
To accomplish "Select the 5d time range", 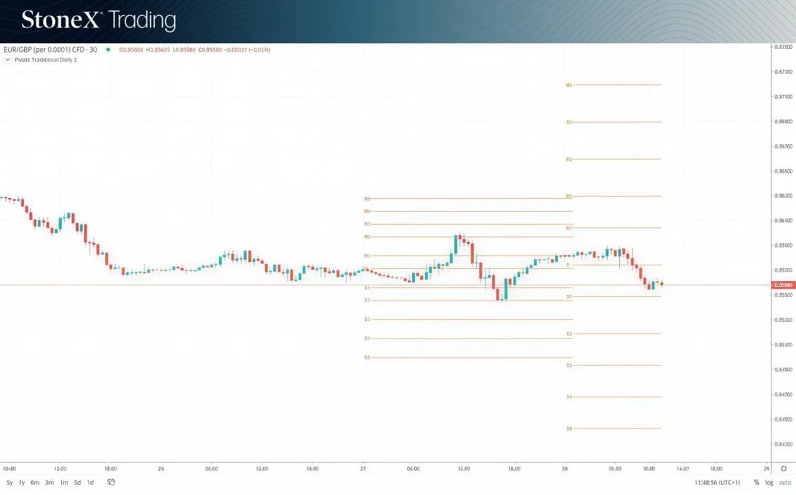I will pos(77,483).
